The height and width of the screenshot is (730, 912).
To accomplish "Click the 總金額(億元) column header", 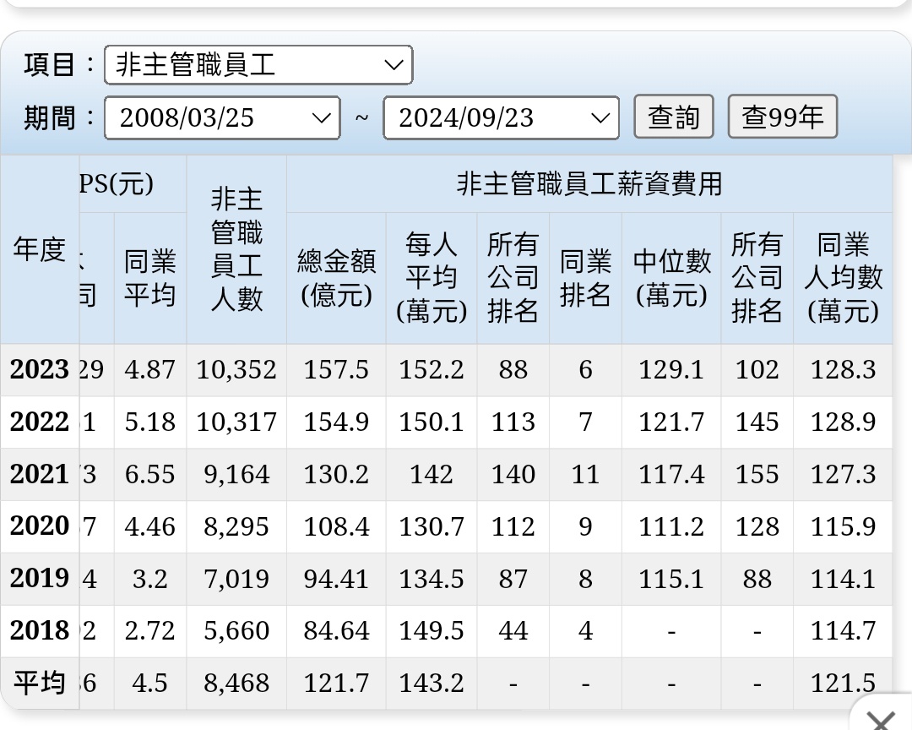I will (336, 278).
